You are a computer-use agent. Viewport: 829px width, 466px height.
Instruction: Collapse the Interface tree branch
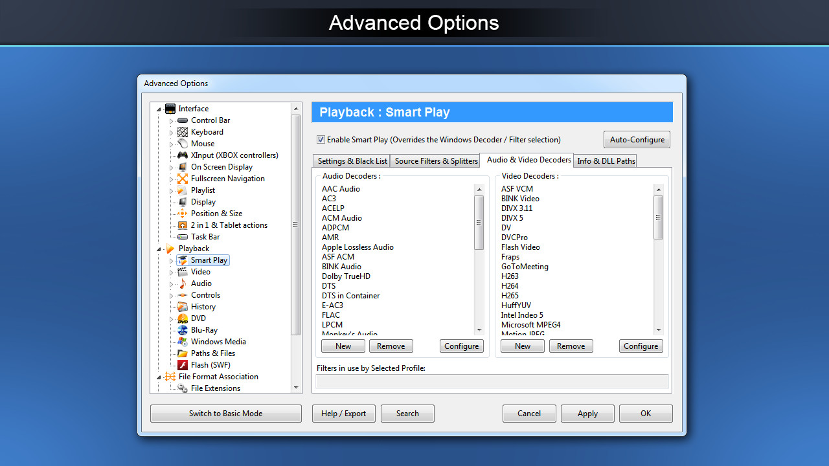pos(158,108)
